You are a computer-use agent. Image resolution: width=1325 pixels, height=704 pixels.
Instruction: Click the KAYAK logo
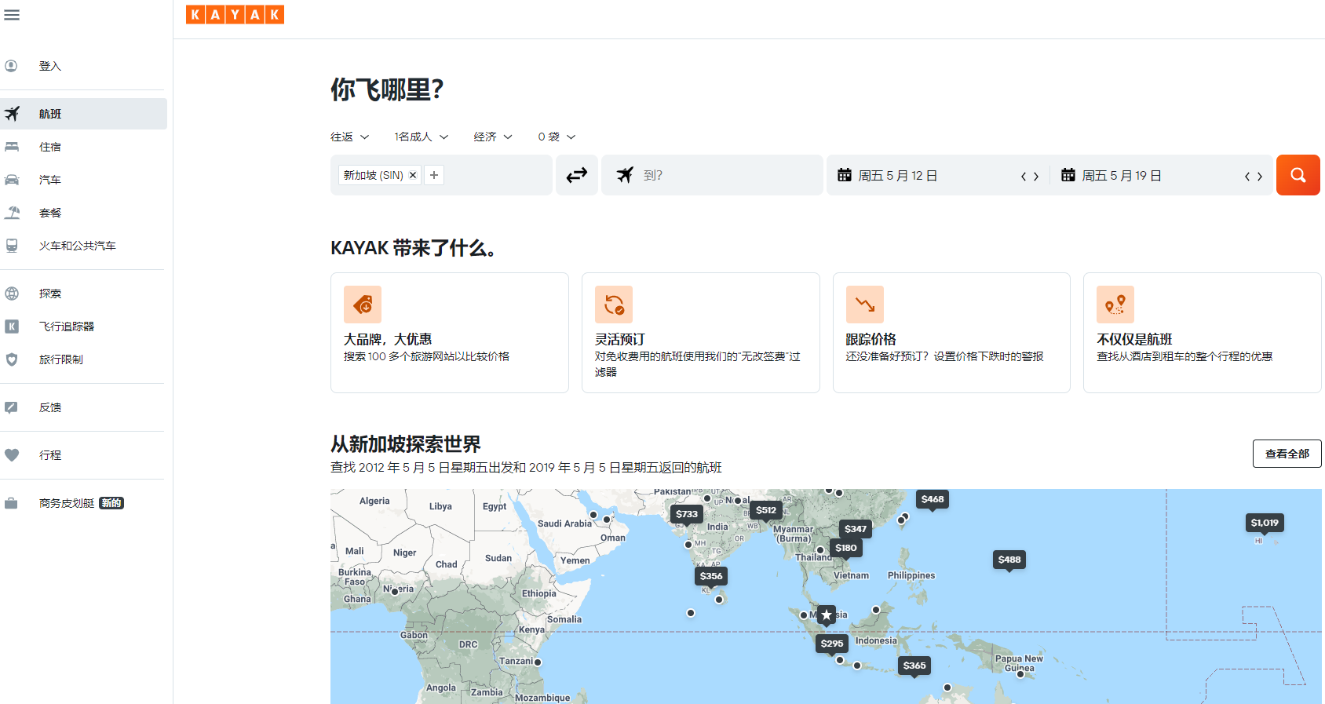click(235, 14)
